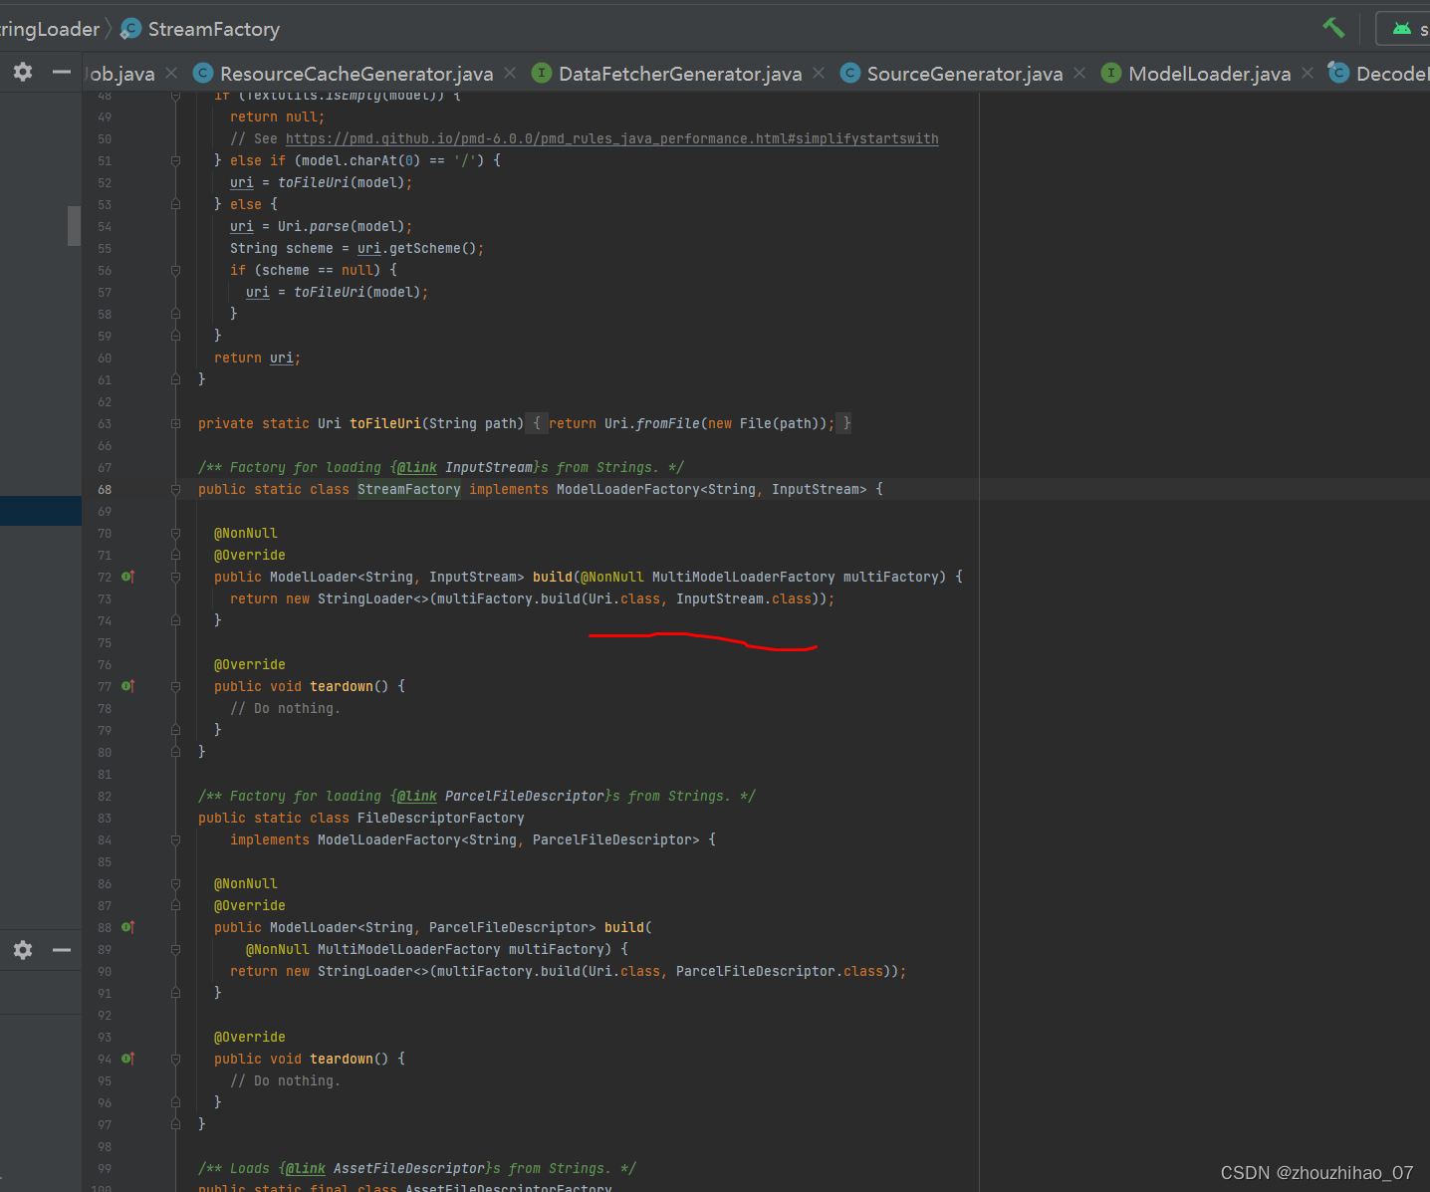Collapse the if scheme null block at line 56
This screenshot has height=1192, width=1430.
click(x=175, y=270)
